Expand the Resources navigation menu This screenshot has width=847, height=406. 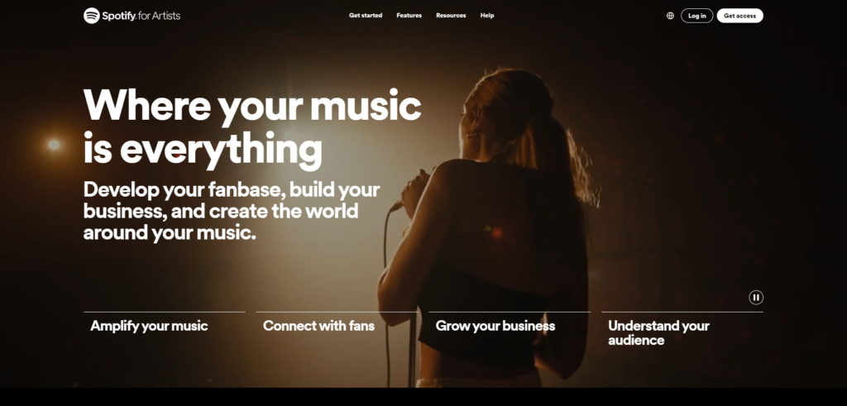(451, 16)
